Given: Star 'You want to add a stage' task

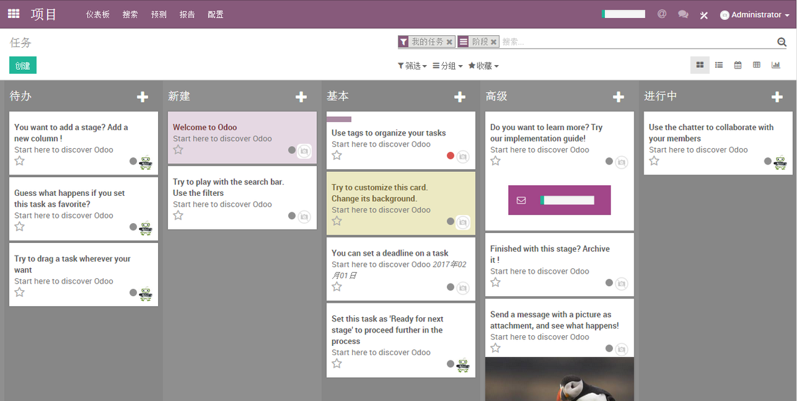Looking at the screenshot, I should (x=19, y=161).
